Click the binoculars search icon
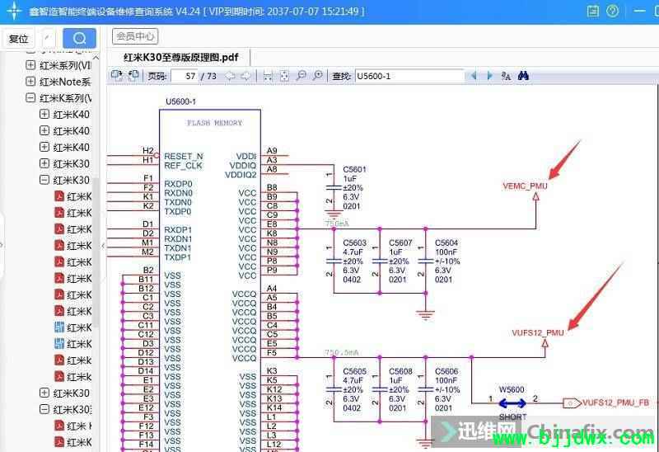The height and width of the screenshot is (452, 659). [523, 76]
